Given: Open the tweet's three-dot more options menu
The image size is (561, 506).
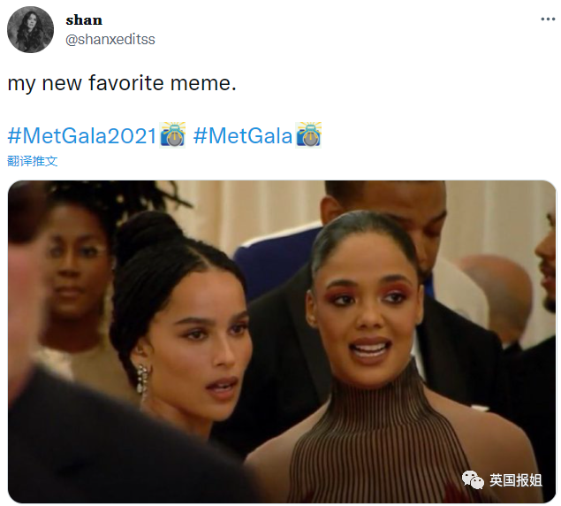Looking at the screenshot, I should tap(548, 19).
